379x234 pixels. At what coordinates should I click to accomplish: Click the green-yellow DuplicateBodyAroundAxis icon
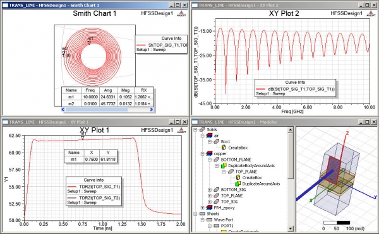point(224,166)
